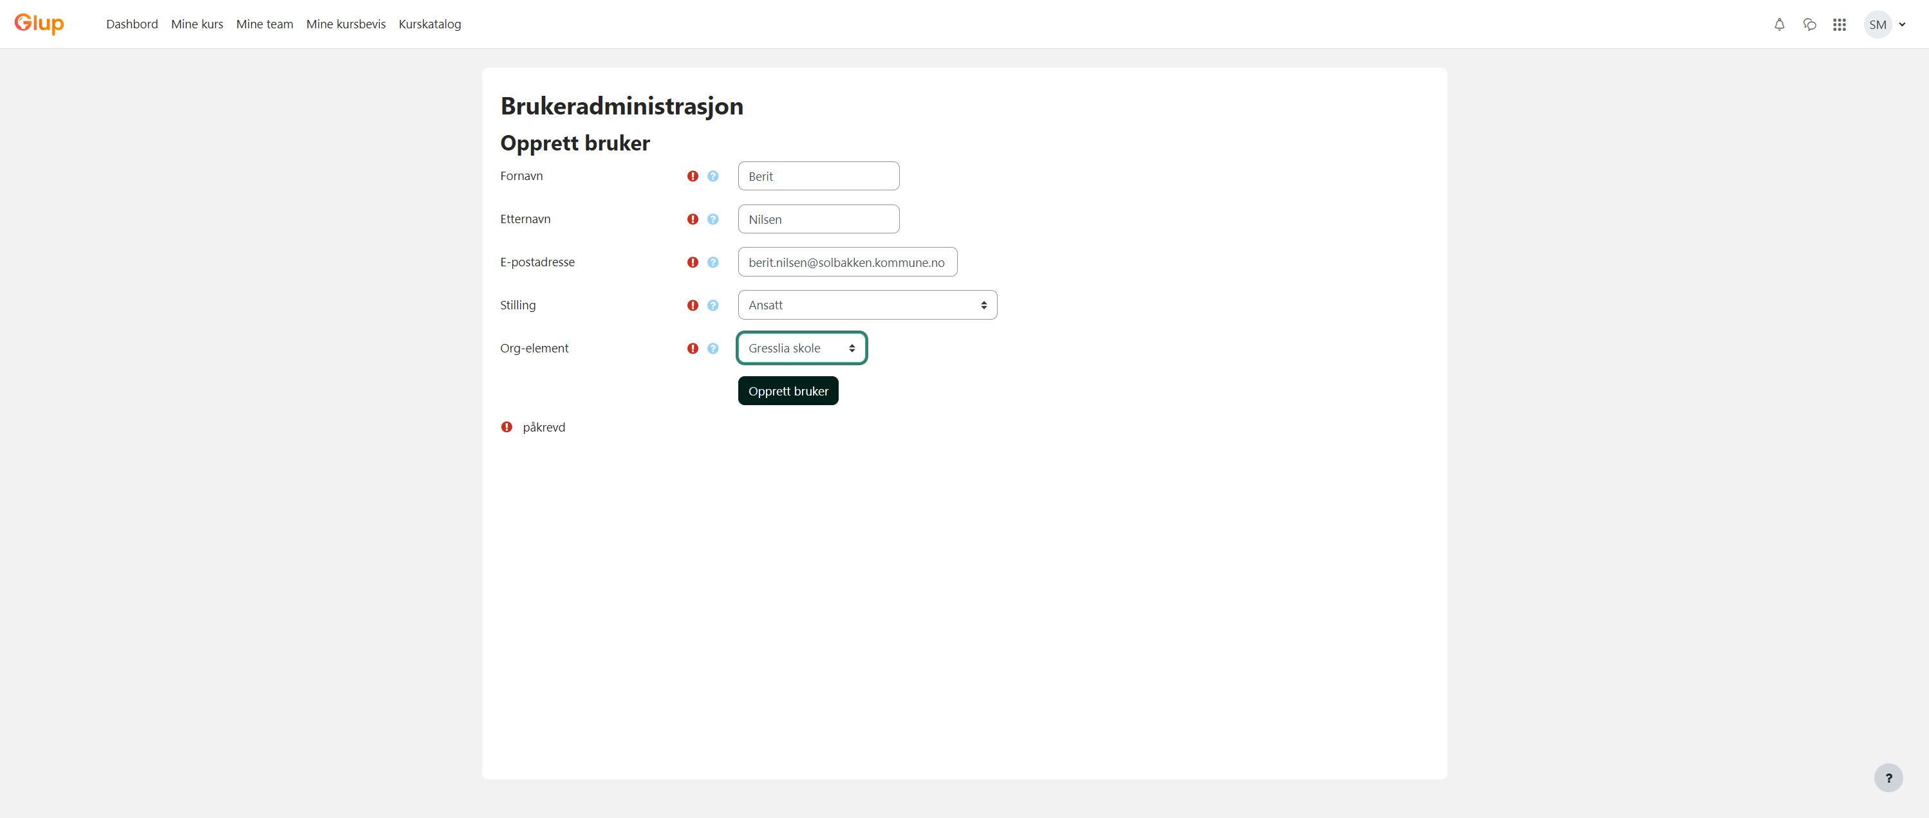This screenshot has width=1929, height=818.
Task: Click the SM user avatar
Action: tap(1878, 24)
